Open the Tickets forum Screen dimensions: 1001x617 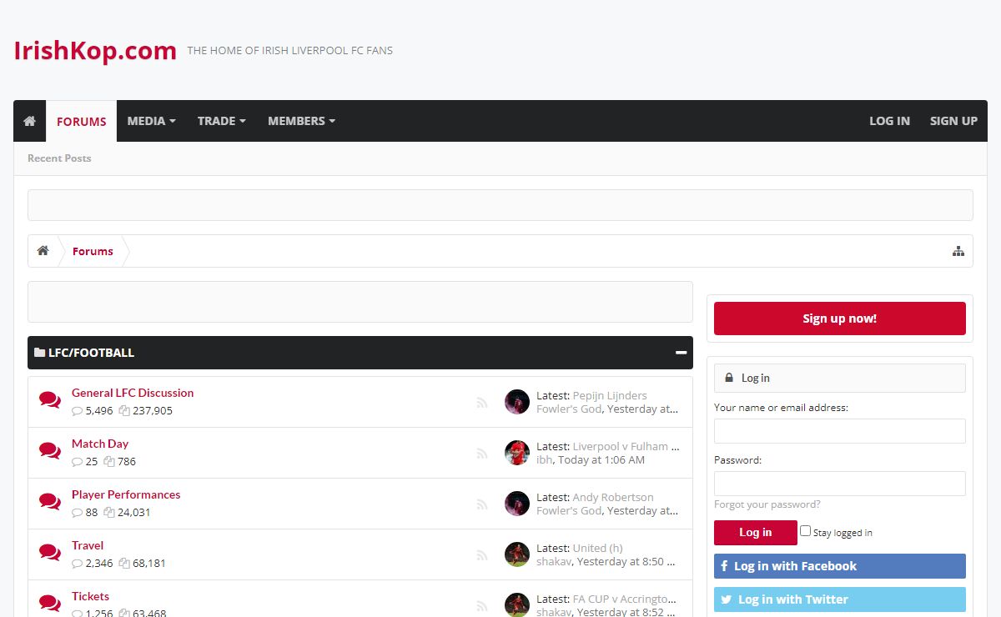(90, 596)
